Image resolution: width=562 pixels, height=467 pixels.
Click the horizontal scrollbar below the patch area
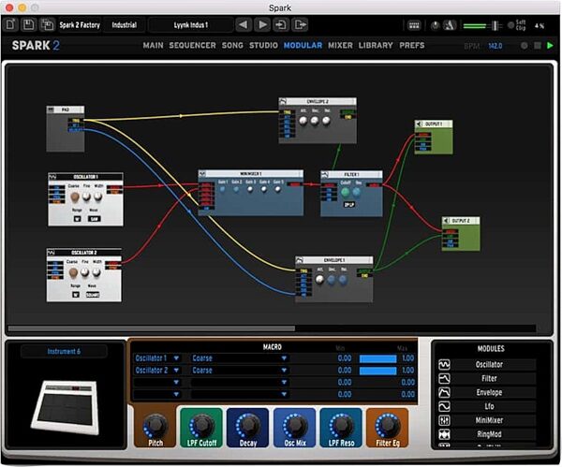click(151, 328)
